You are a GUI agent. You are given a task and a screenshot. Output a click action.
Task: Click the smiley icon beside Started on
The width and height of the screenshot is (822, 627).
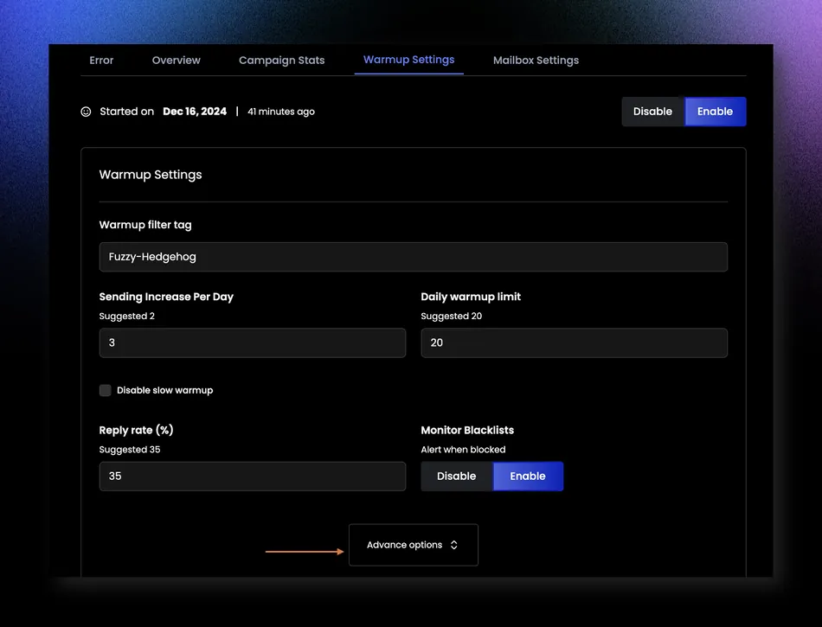pyautogui.click(x=86, y=112)
